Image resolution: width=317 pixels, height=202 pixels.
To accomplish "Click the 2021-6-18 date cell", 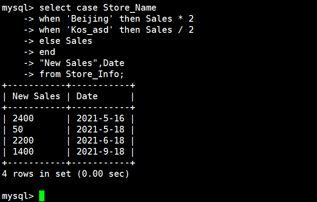I will [100, 140].
